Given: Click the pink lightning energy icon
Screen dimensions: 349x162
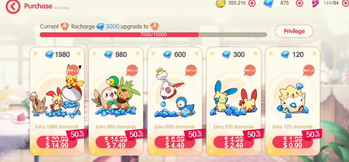Looking at the screenshot, I should (315, 3).
